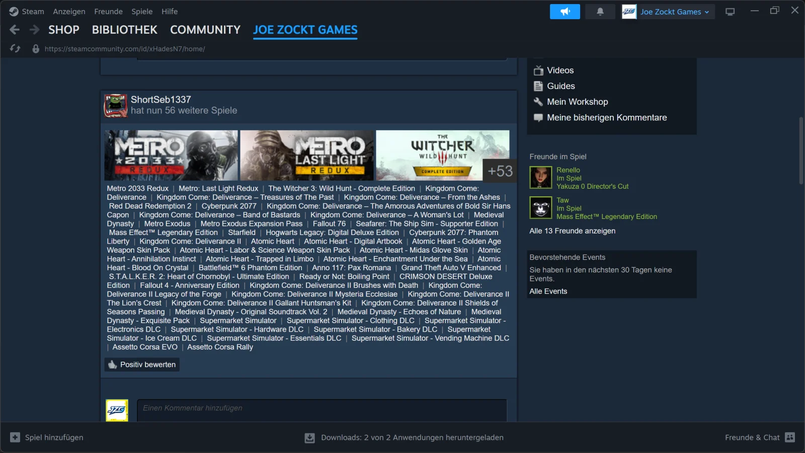Open the Mein Workshop link

point(578,102)
